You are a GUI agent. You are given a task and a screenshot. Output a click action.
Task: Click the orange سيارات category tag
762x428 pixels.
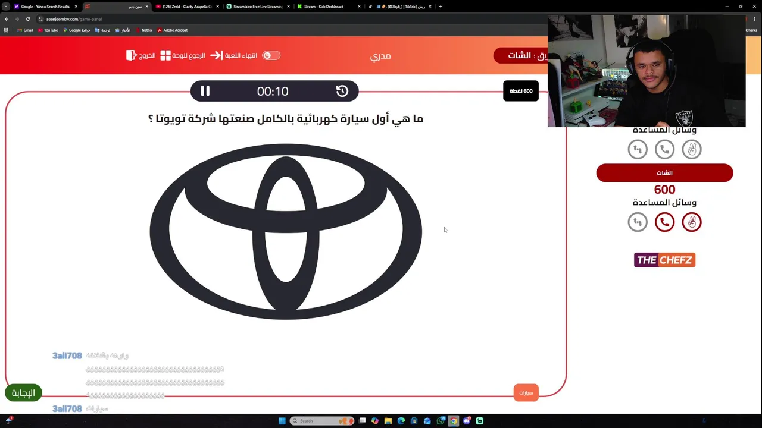(x=526, y=392)
